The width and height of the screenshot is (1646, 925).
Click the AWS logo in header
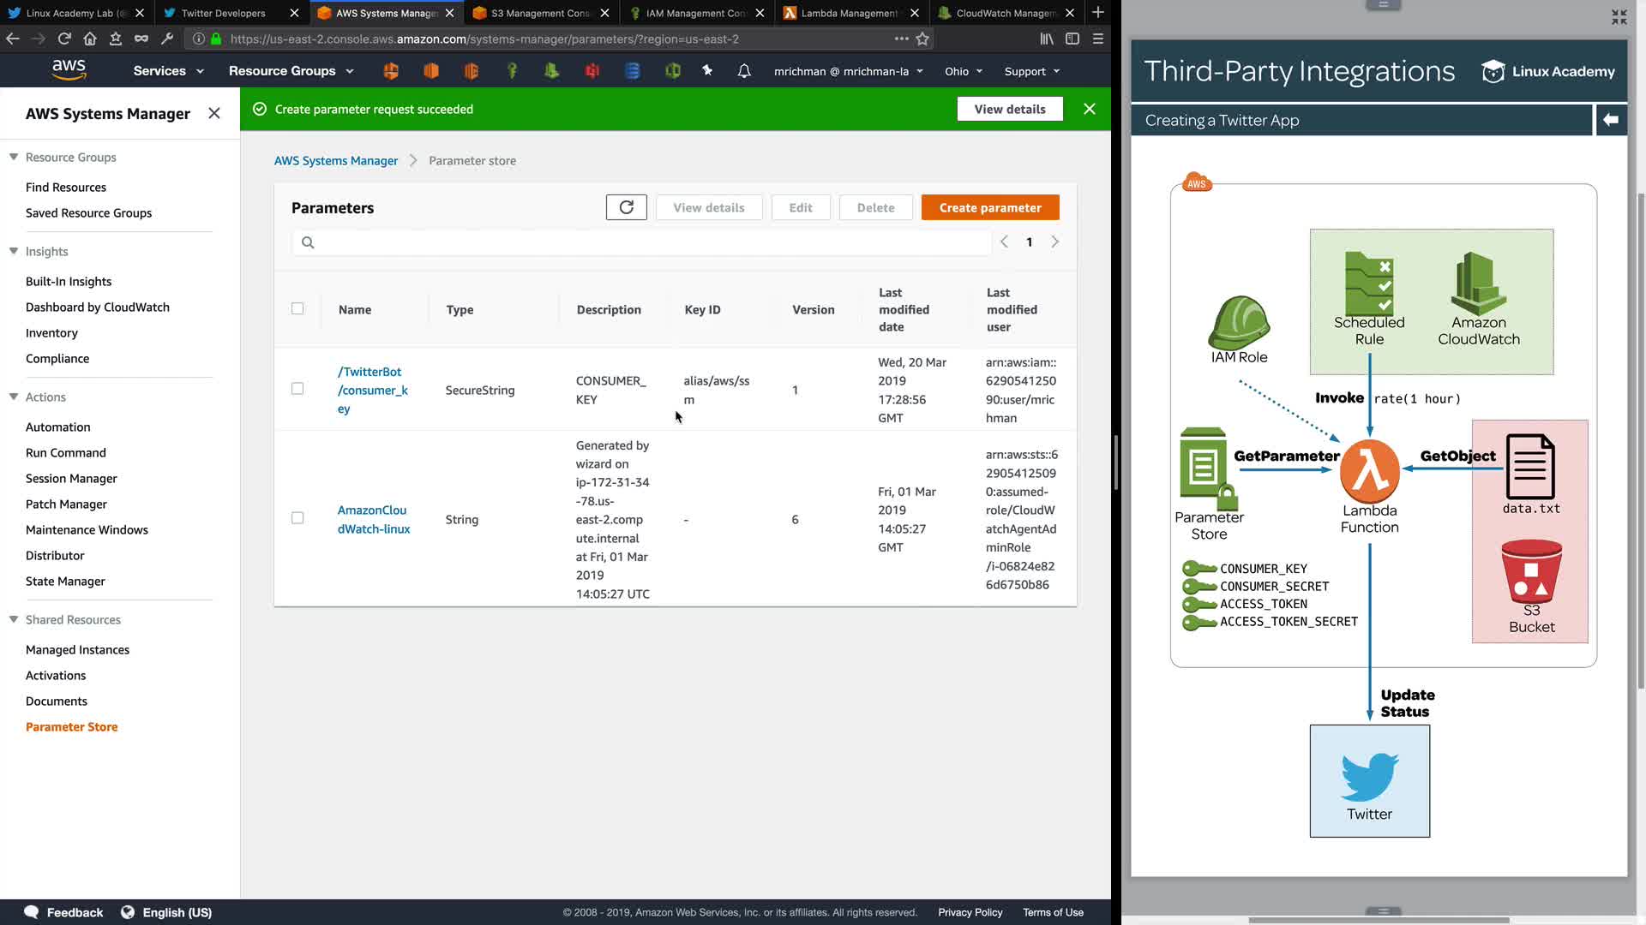[x=69, y=70]
